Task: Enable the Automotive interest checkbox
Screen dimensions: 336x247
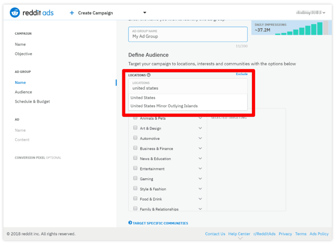Action: click(x=135, y=138)
